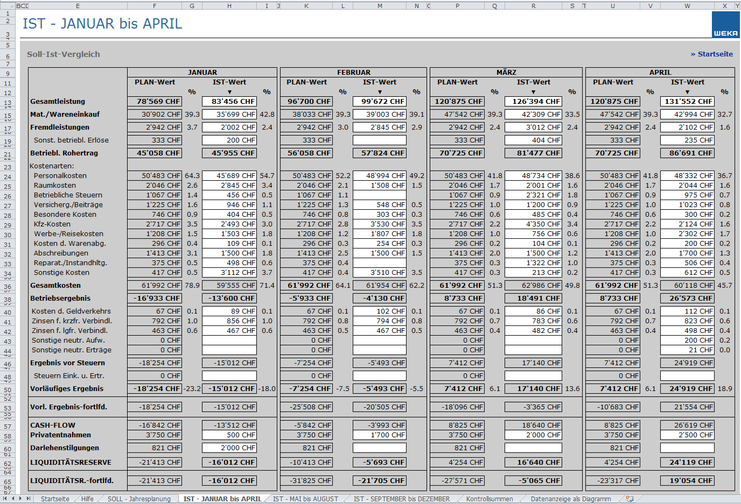Switch to the Startseite sheet tab
The image size is (741, 504).
click(x=55, y=499)
